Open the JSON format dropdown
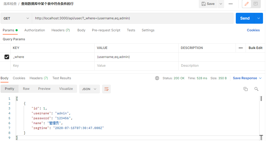 [89, 89]
